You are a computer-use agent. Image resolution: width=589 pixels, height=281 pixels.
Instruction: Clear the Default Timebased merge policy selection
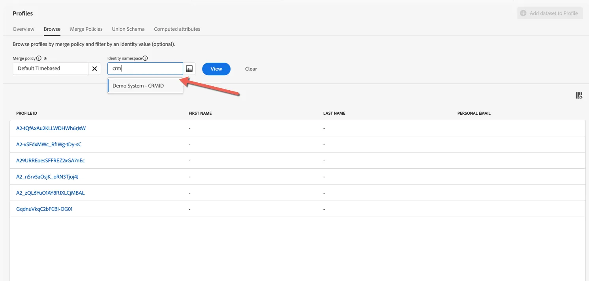(94, 69)
